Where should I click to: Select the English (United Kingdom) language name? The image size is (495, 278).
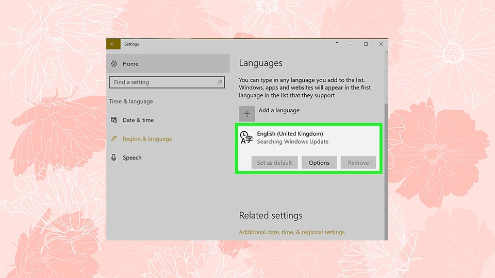pos(290,134)
